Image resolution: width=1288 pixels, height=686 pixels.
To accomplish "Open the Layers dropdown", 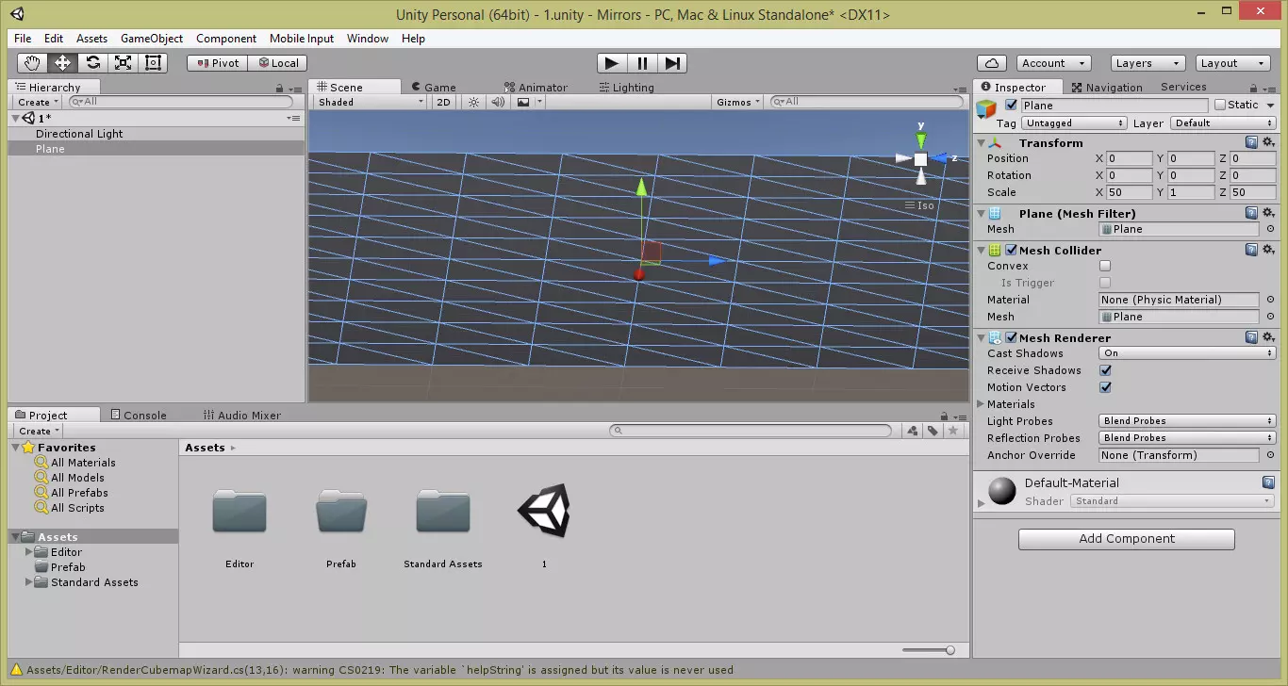I will [x=1147, y=63].
